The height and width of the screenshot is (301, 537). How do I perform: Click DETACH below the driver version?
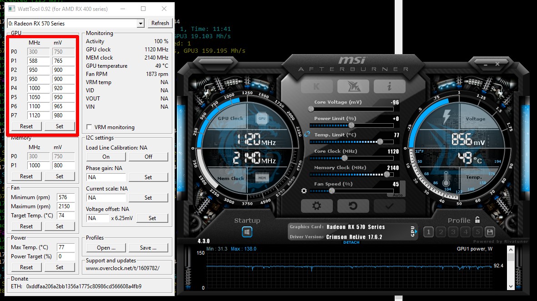point(351,242)
